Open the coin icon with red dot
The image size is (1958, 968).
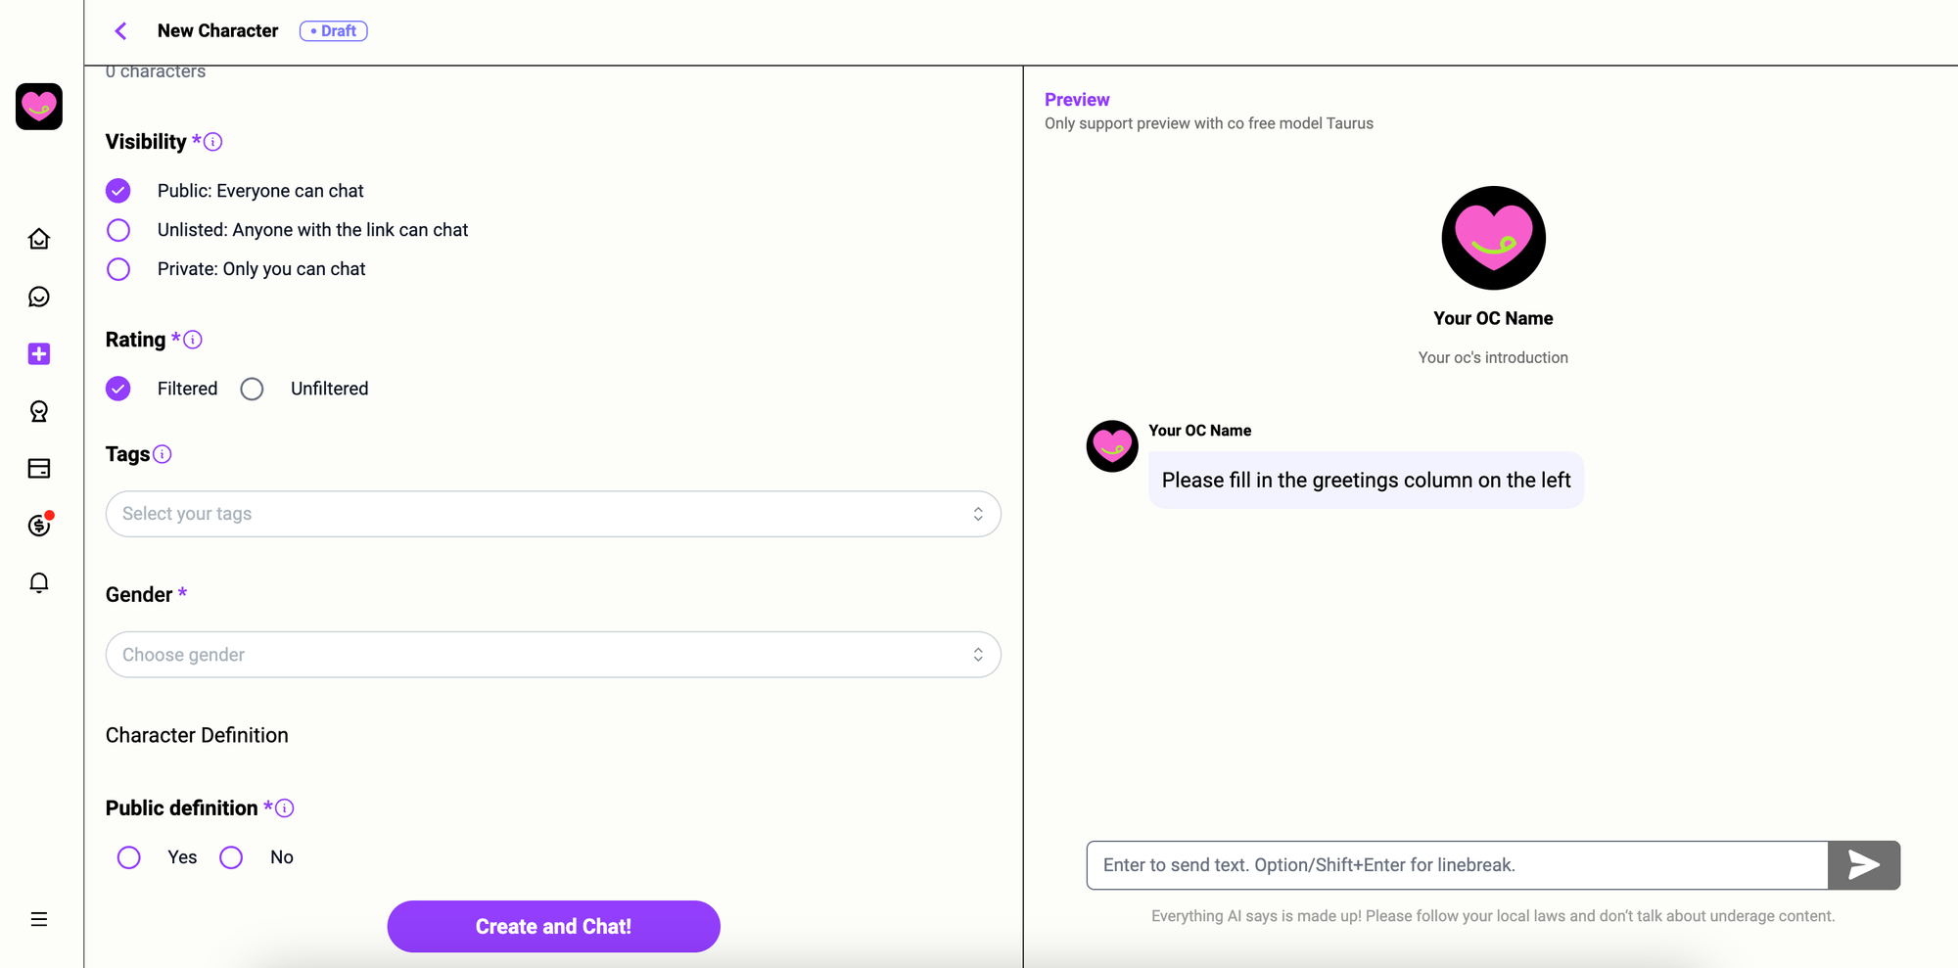click(39, 525)
